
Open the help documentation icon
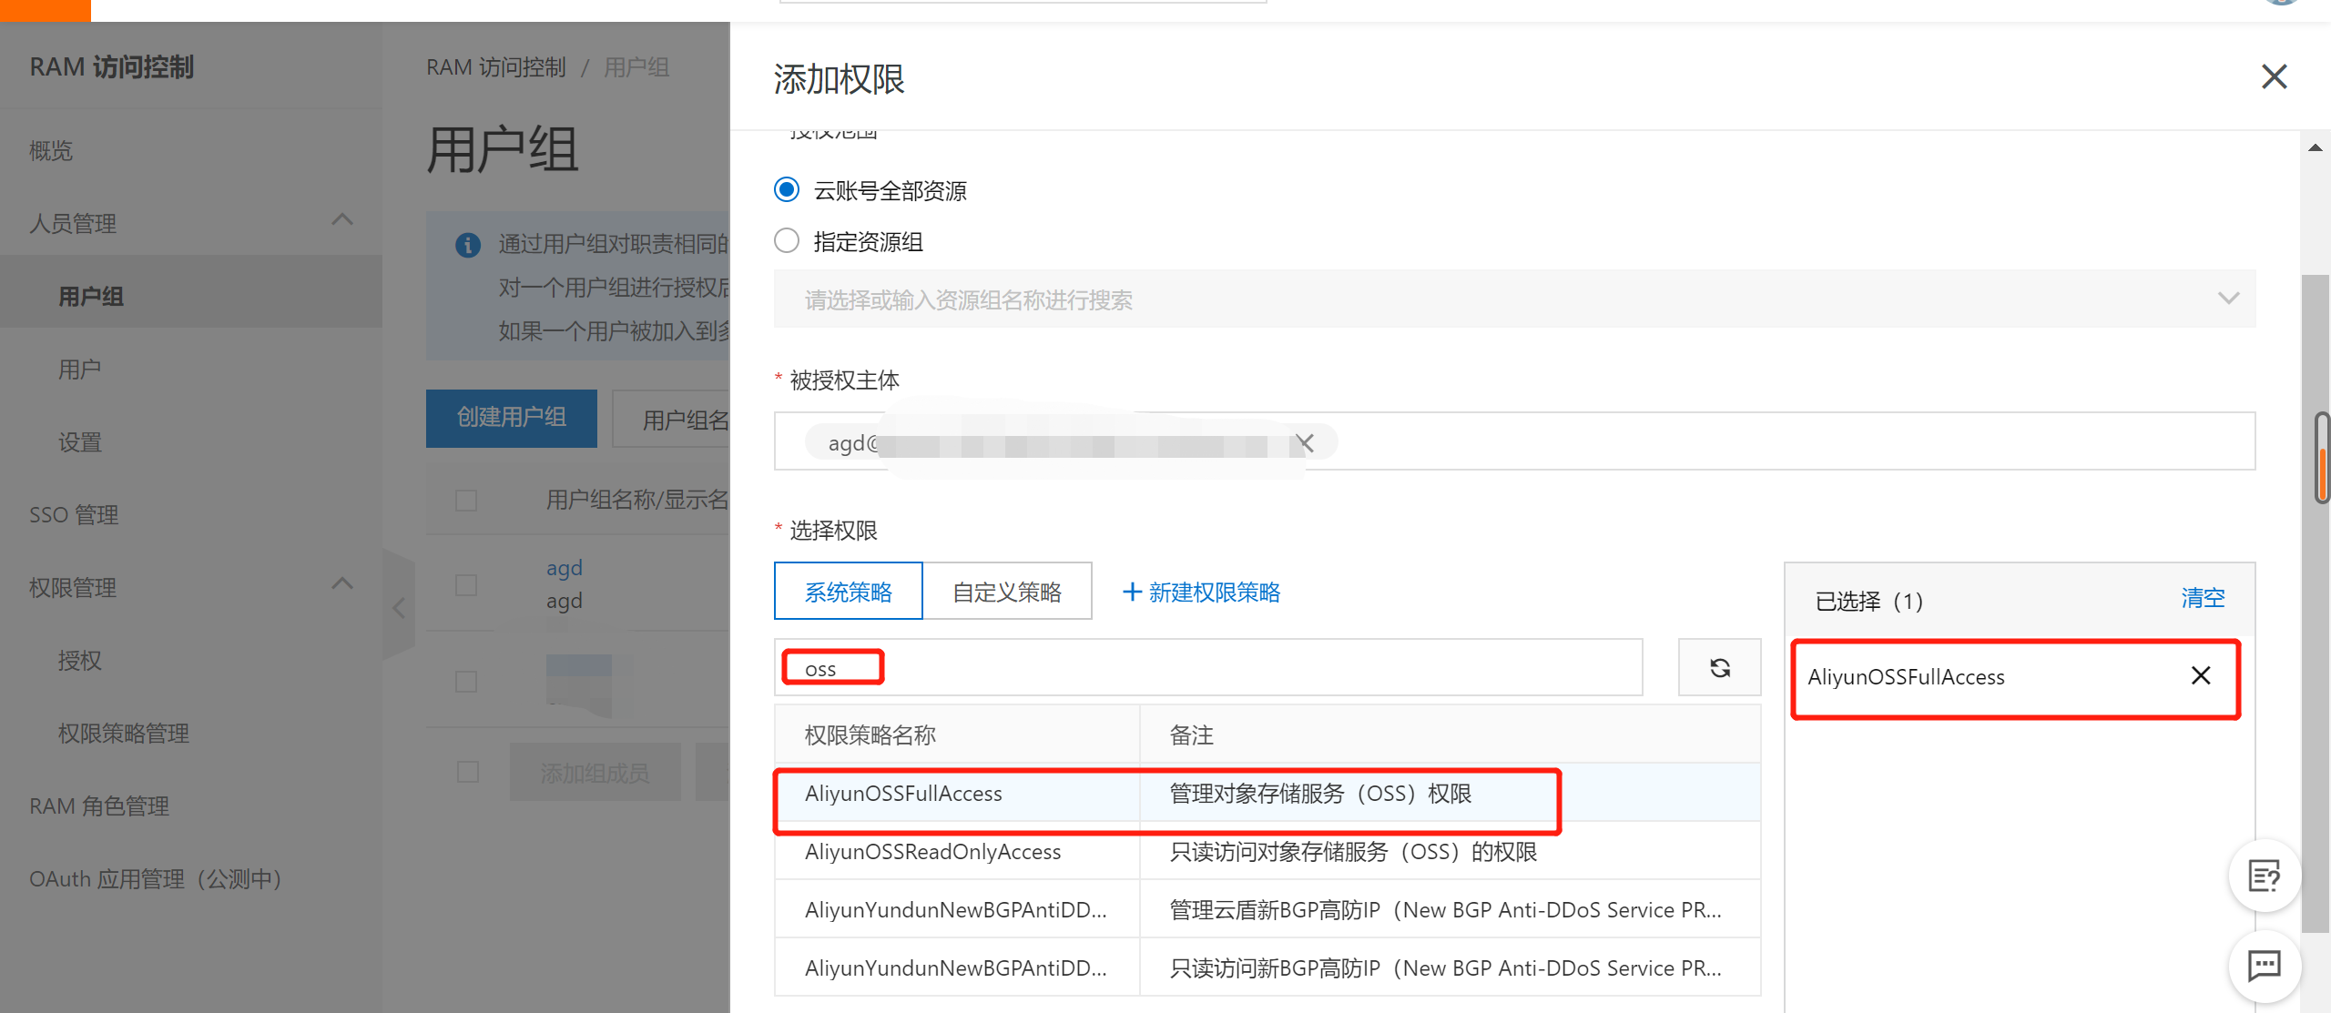click(2265, 876)
